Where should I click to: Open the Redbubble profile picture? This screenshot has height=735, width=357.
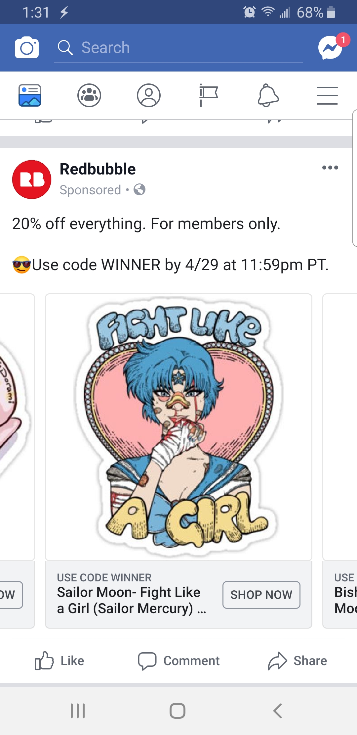tap(32, 179)
